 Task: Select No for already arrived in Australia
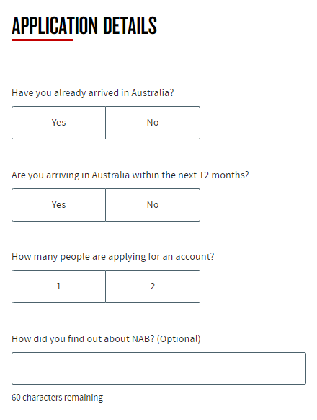[x=153, y=123]
